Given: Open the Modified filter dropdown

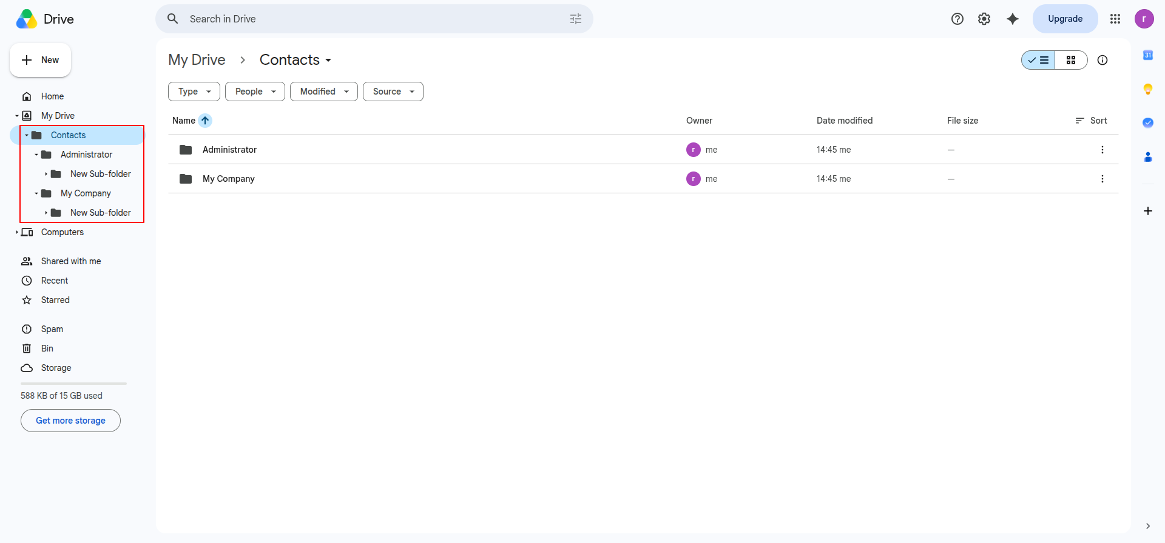Looking at the screenshot, I should tap(324, 92).
